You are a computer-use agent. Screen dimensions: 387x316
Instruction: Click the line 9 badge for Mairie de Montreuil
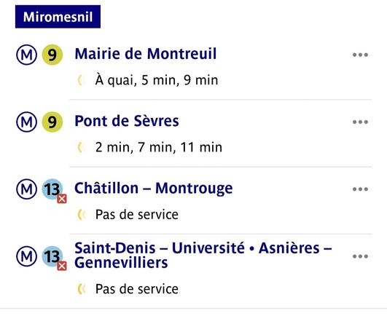52,55
